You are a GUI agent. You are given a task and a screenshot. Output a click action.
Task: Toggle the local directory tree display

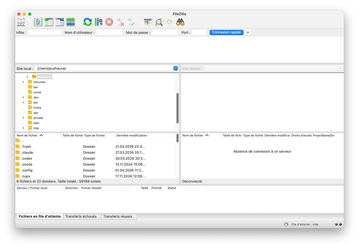tap(49, 22)
